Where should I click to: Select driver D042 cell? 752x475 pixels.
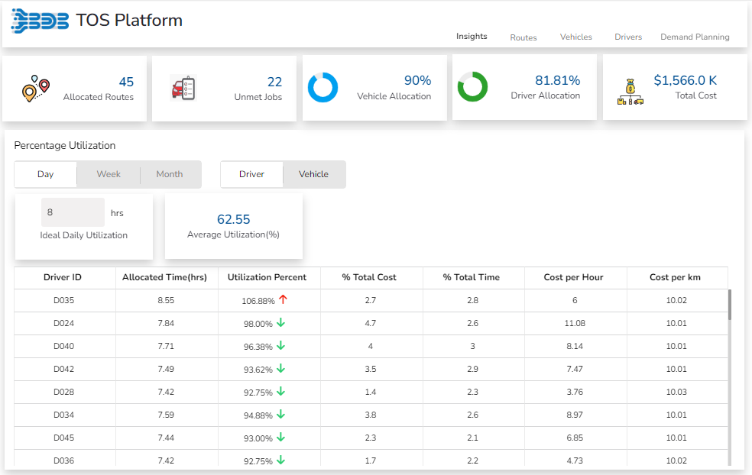63,370
